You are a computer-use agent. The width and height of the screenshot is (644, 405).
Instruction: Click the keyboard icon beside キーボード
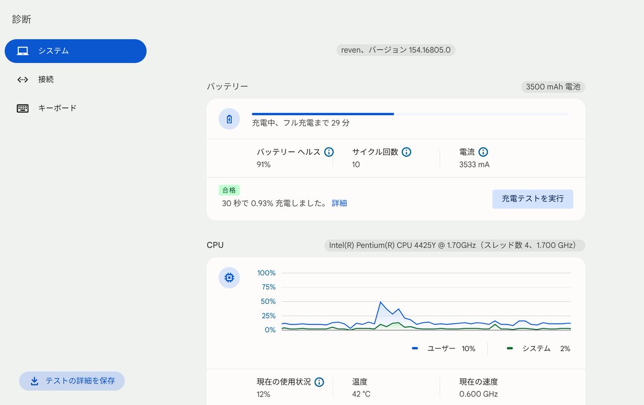tap(23, 108)
